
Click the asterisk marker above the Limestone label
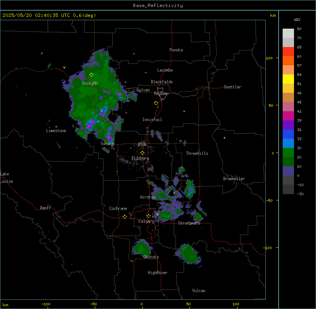pos(56,127)
